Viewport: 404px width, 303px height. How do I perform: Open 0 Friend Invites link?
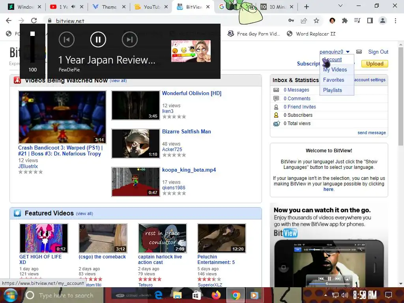[x=300, y=107]
